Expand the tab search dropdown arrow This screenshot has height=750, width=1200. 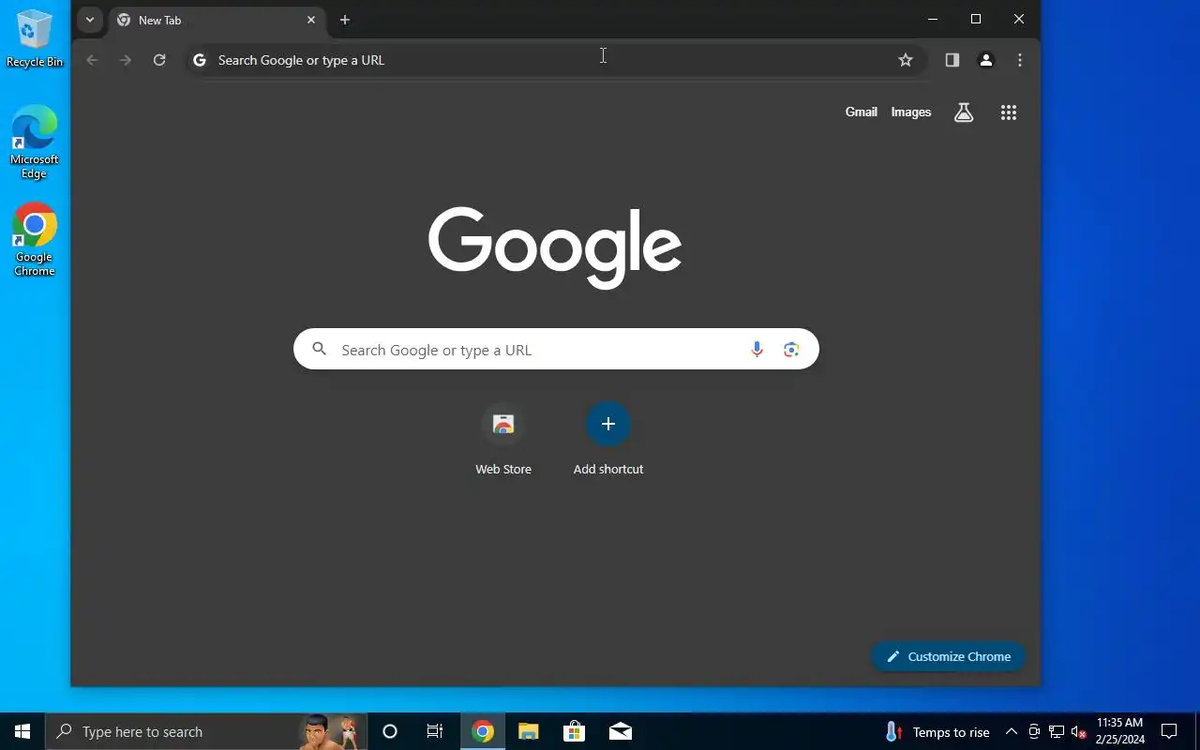point(90,20)
